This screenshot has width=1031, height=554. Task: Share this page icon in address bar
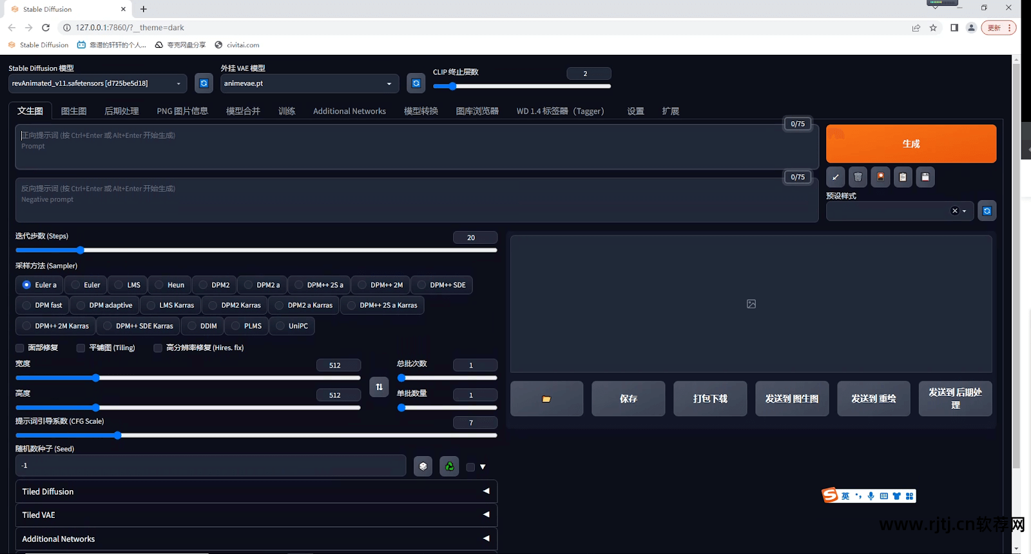pyautogui.click(x=916, y=28)
